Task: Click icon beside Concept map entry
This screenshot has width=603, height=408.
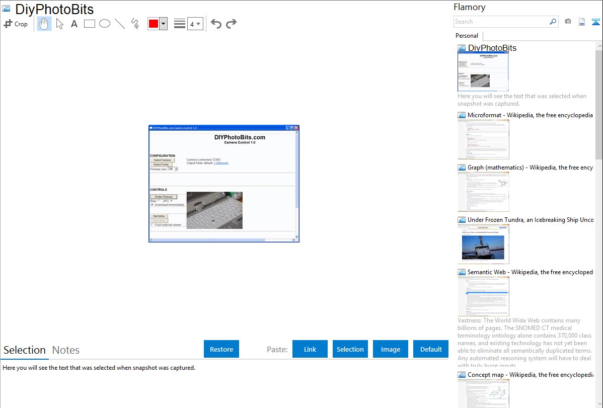Action: [462, 375]
